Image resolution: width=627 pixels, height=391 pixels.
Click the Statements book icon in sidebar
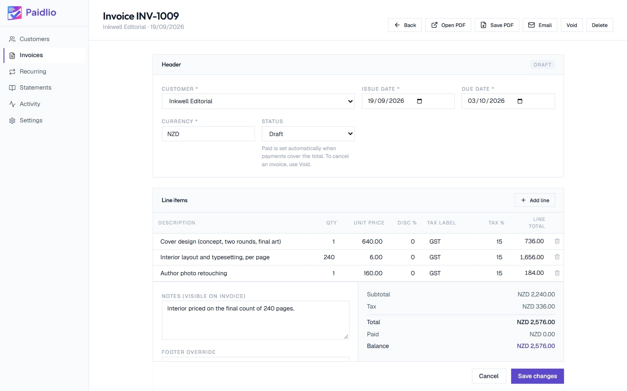tap(12, 88)
